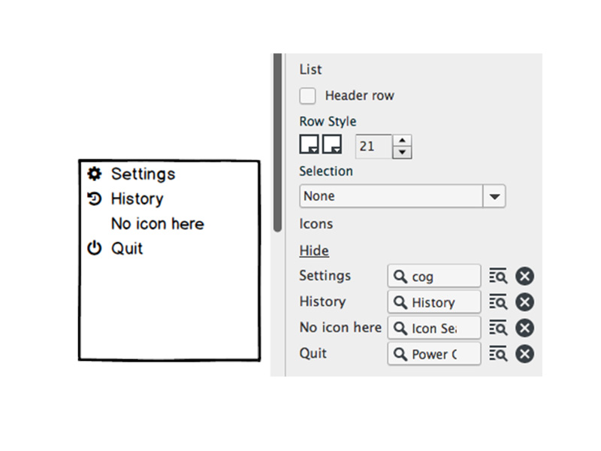The height and width of the screenshot is (451, 601).
Task: Remove the Settings icon with its X button
Action: [x=524, y=276]
